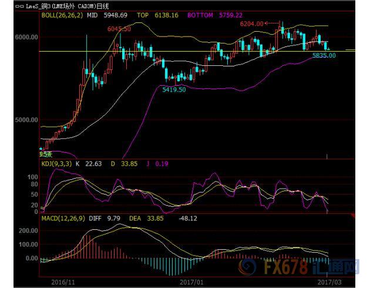Open the KDJ(9,3,3) indicator label
Viewport: 370px width, 288px height.
tap(56, 164)
